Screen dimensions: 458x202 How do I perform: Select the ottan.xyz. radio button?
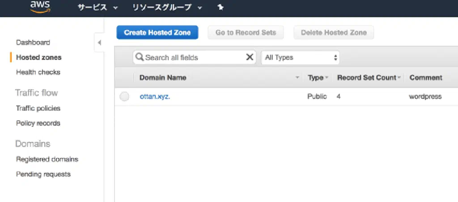point(124,97)
